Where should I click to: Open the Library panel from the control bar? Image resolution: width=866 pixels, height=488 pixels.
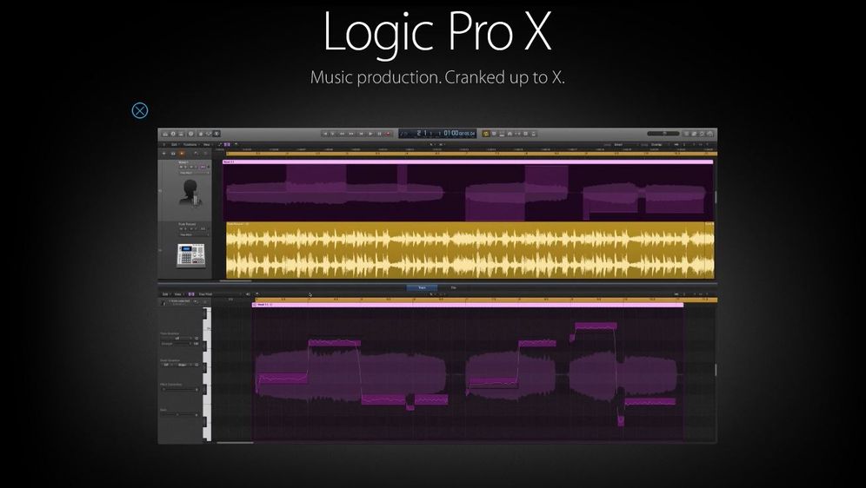click(165, 134)
